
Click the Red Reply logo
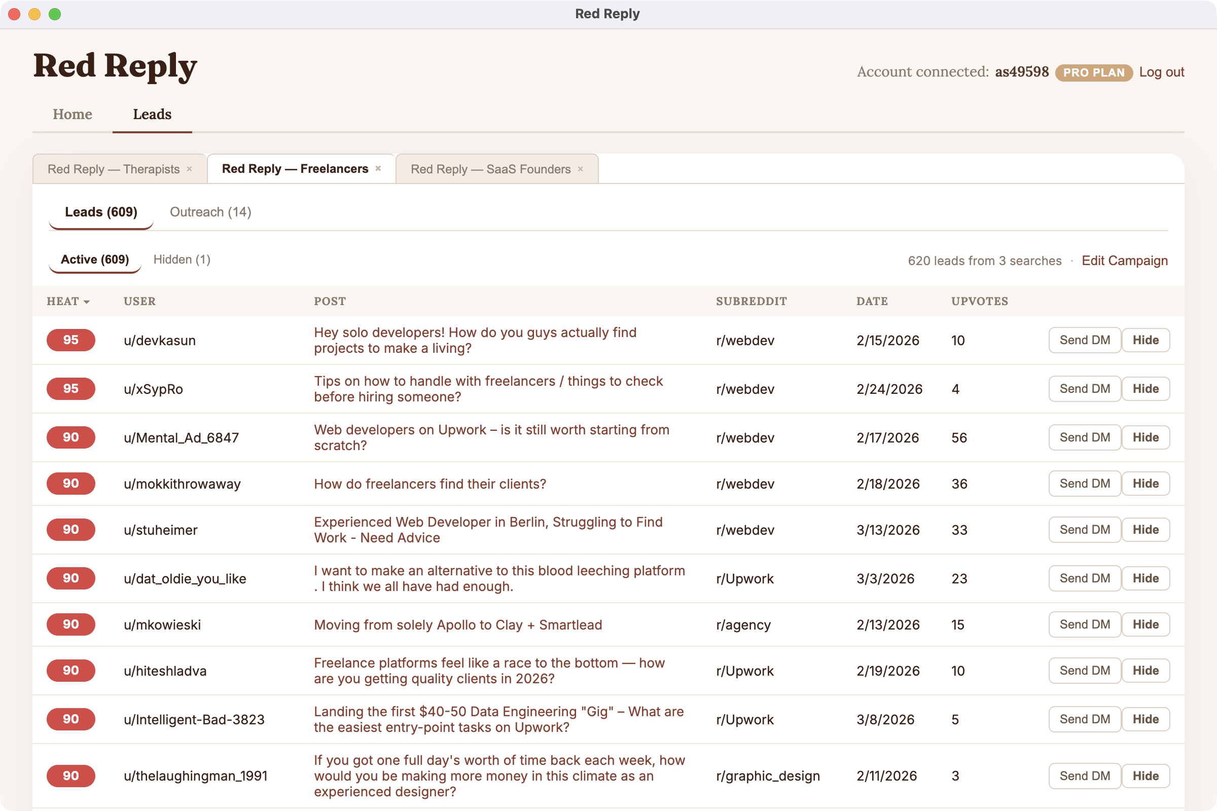(x=115, y=66)
